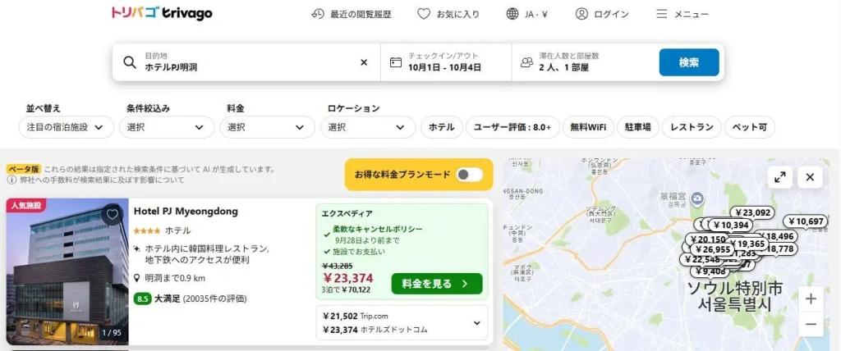This screenshot has height=351, width=841.
Task: Click the ¥20,150 map price marker
Action: pyautogui.click(x=708, y=239)
